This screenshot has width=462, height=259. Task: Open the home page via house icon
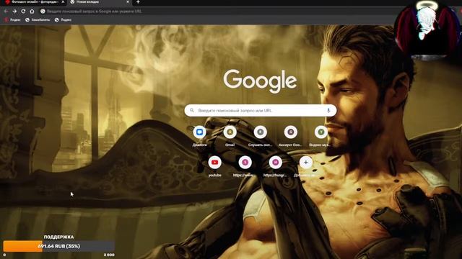point(32,12)
